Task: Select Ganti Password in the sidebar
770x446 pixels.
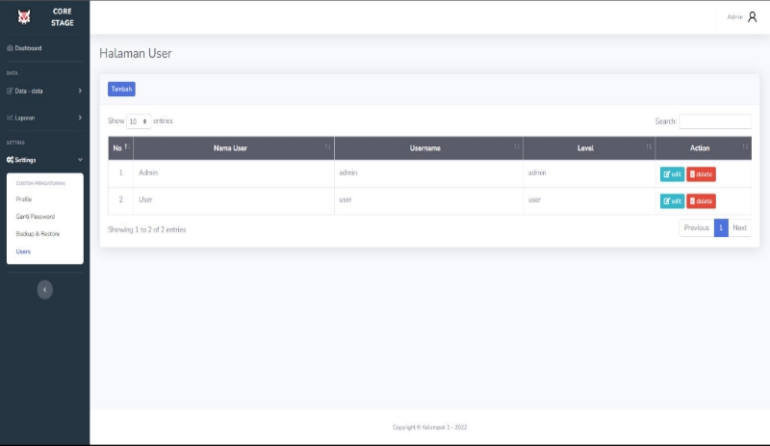Action: pos(35,217)
